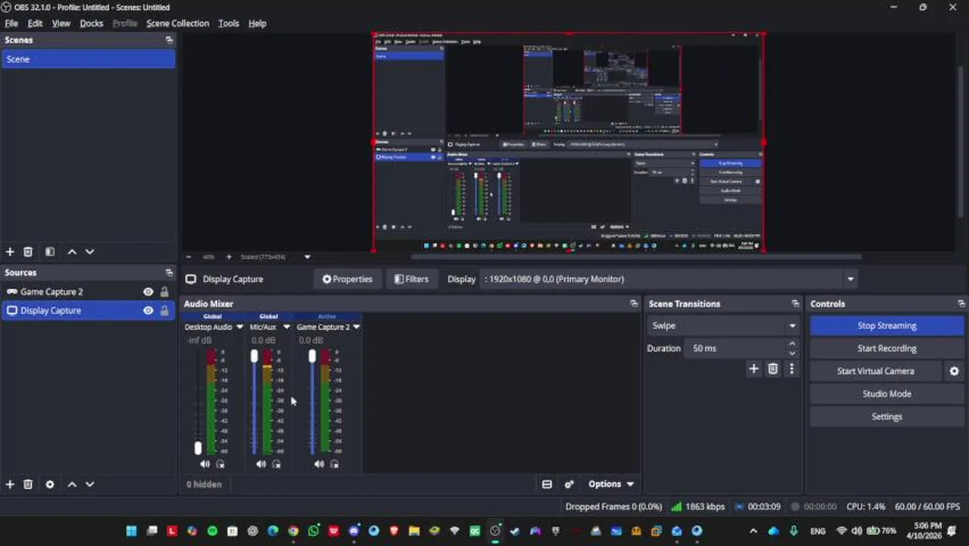The height and width of the screenshot is (546, 969).
Task: Open WhatsApp from the taskbar
Action: click(313, 531)
